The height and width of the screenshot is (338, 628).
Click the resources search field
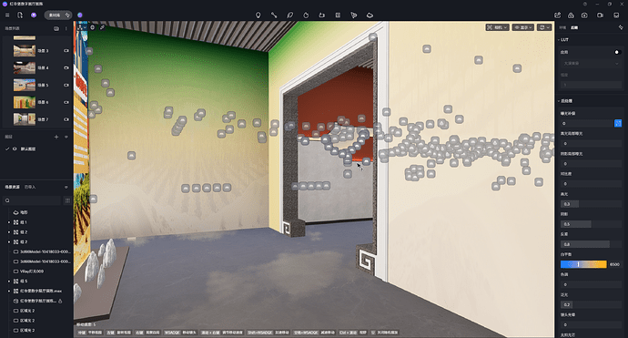[33, 200]
